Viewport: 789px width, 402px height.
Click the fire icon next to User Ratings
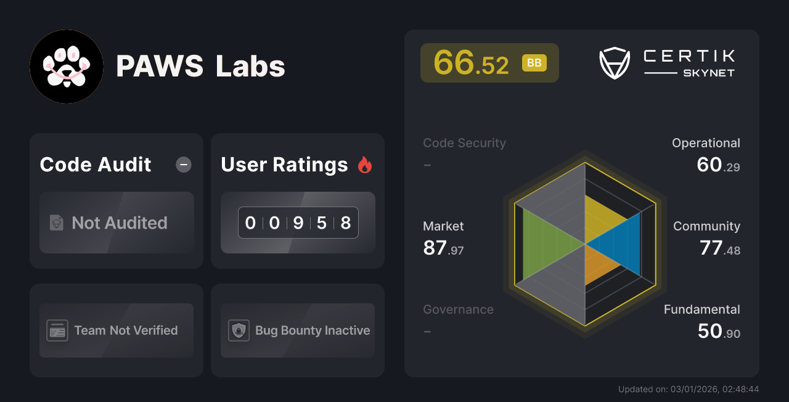pos(364,164)
